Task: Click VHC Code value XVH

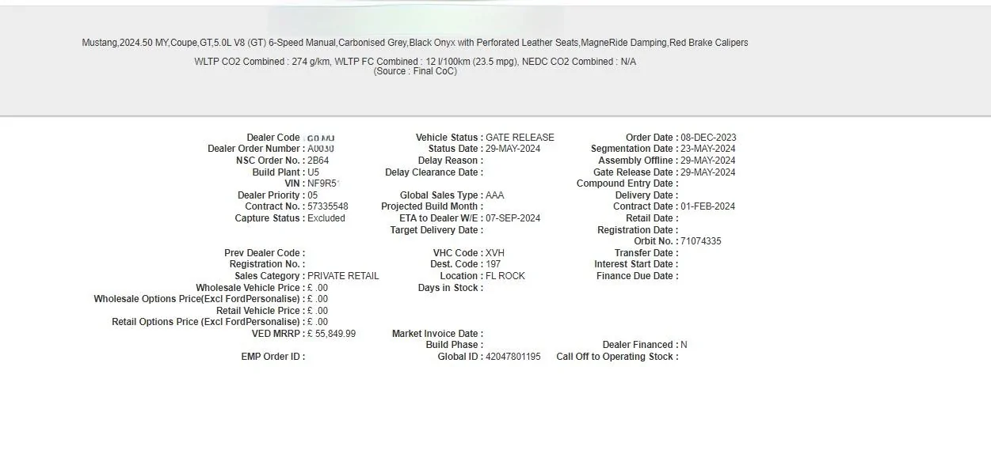Action: point(495,253)
